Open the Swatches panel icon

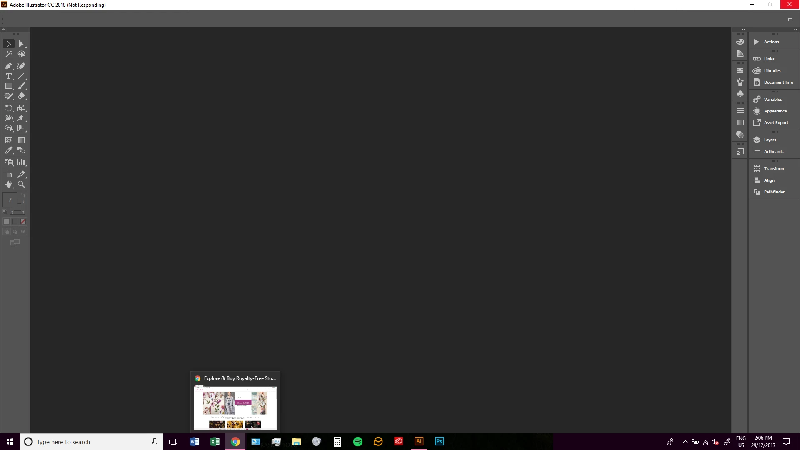point(740,70)
